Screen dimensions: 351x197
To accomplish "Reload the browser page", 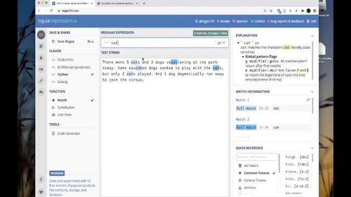I will [51, 11].
